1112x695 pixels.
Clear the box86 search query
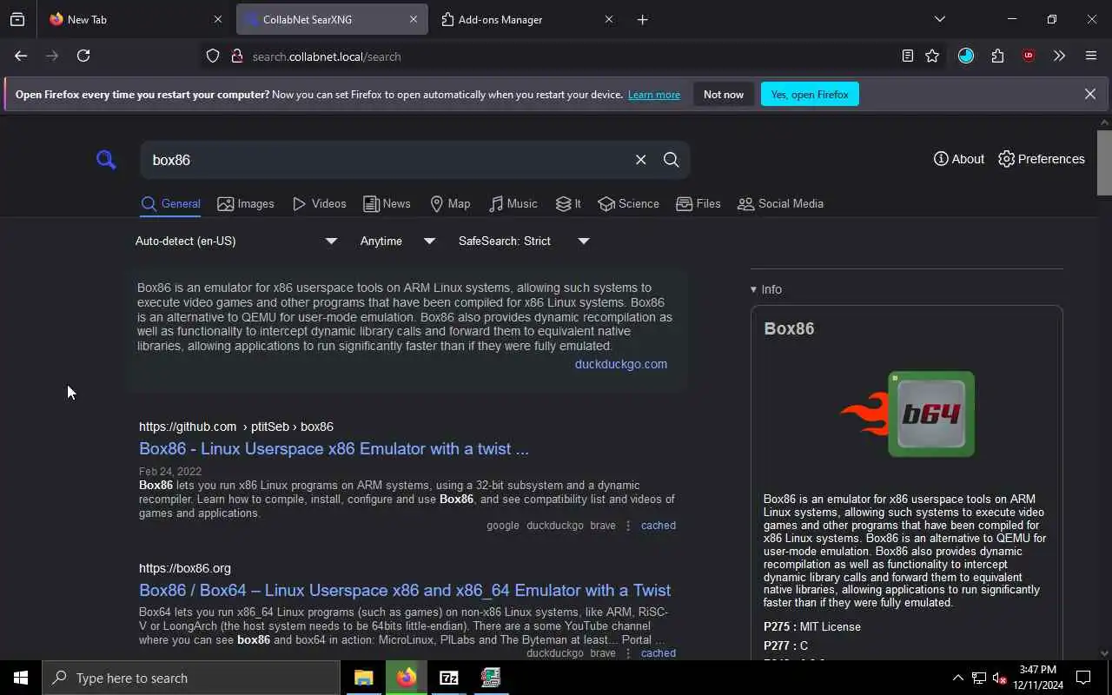click(x=640, y=160)
